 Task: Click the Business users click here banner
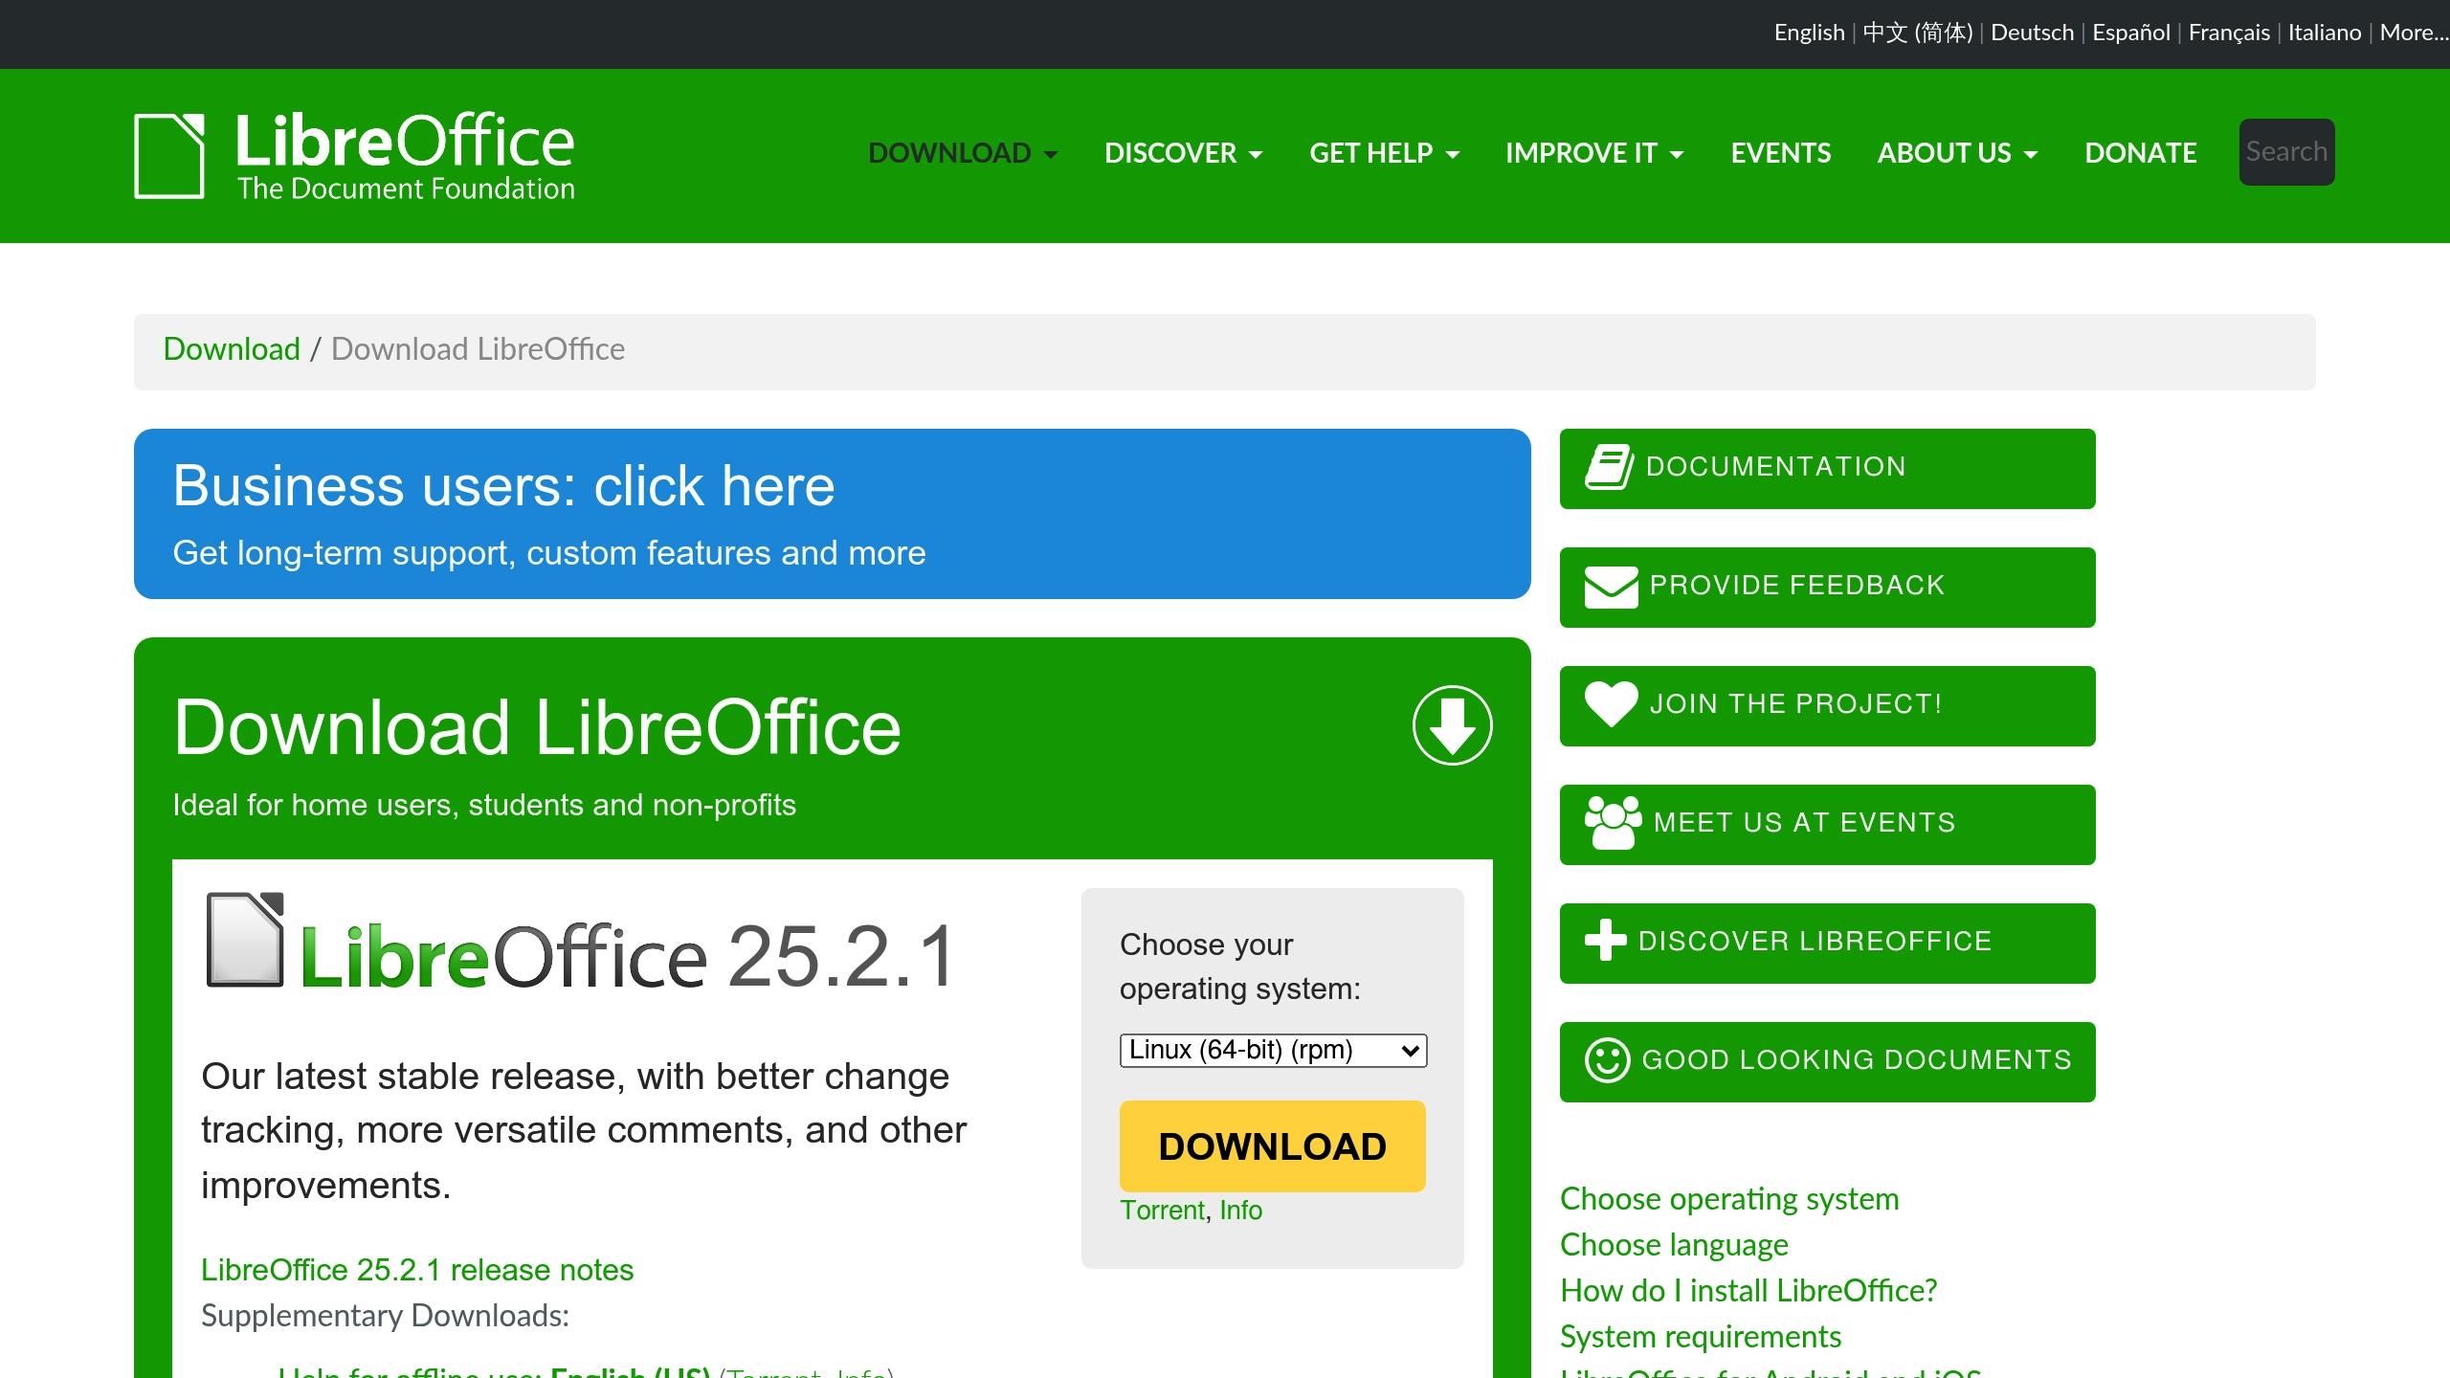pos(833,514)
